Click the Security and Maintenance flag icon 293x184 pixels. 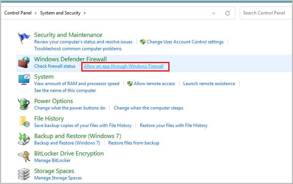(x=24, y=38)
